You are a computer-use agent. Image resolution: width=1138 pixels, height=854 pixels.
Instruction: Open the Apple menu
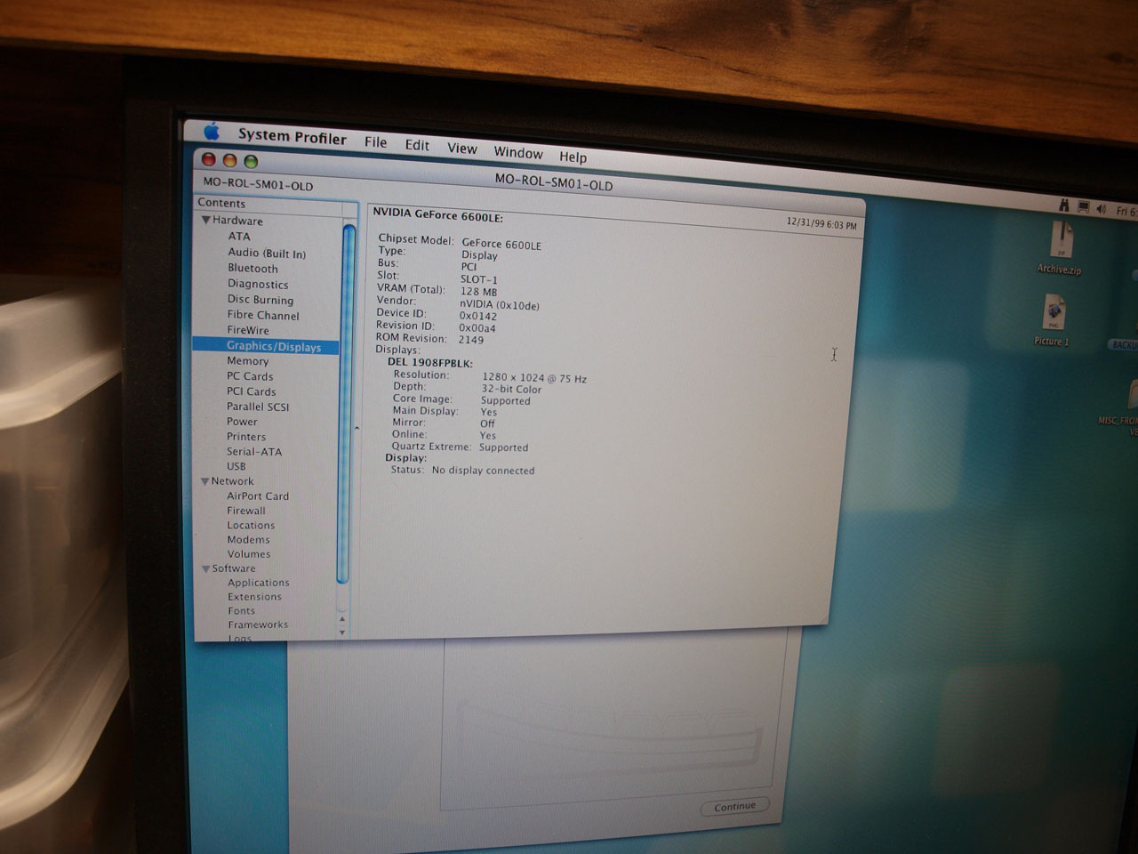point(212,132)
